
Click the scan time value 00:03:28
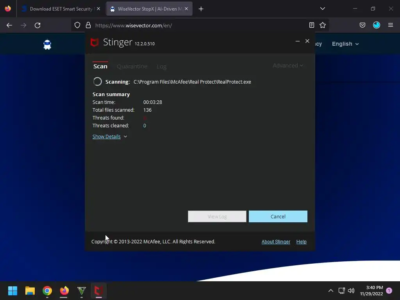(x=153, y=102)
